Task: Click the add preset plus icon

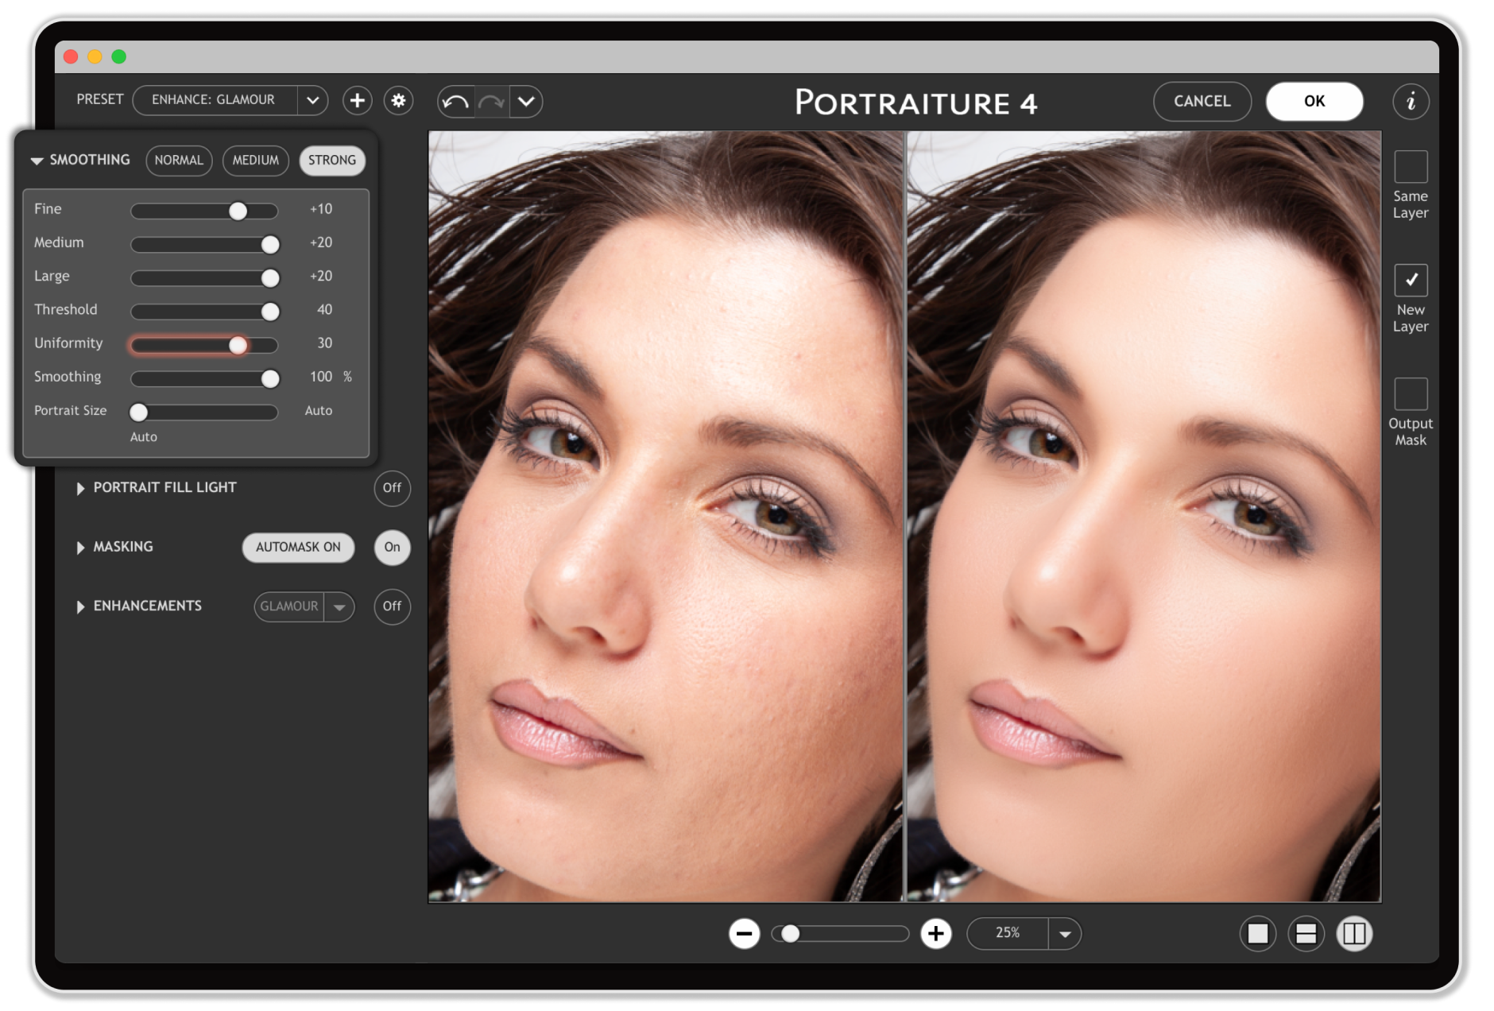Action: (358, 101)
